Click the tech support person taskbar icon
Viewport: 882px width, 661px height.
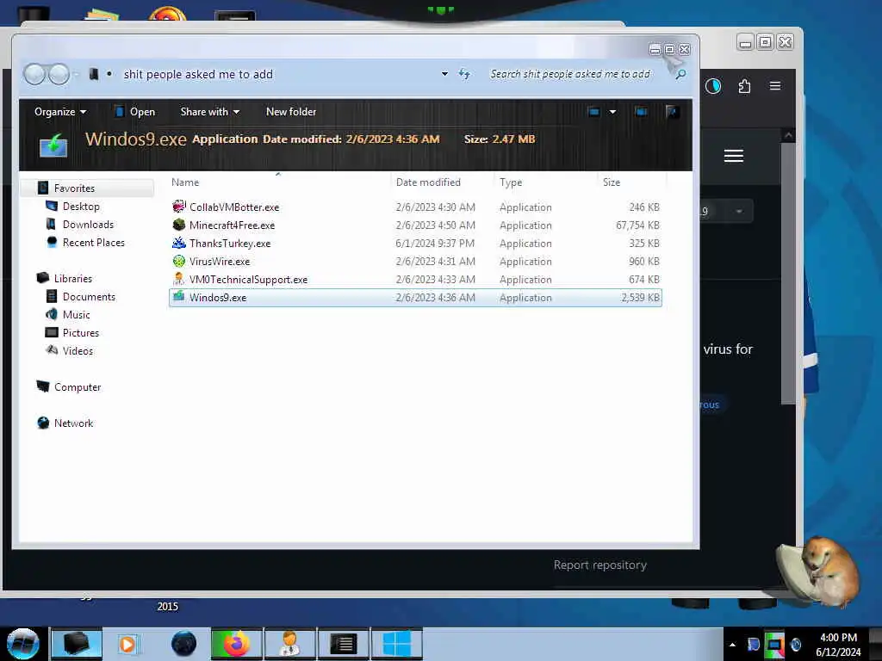click(x=290, y=644)
